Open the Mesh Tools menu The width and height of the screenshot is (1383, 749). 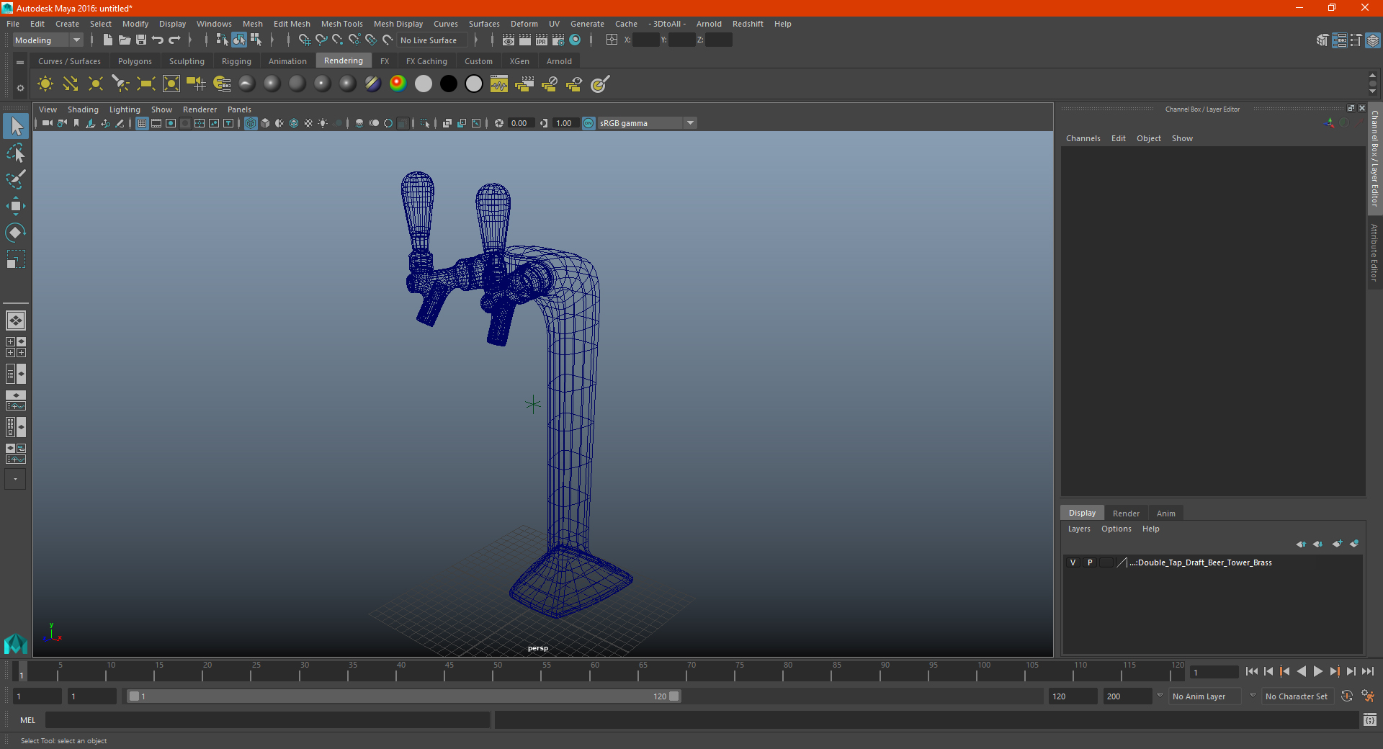click(x=342, y=24)
